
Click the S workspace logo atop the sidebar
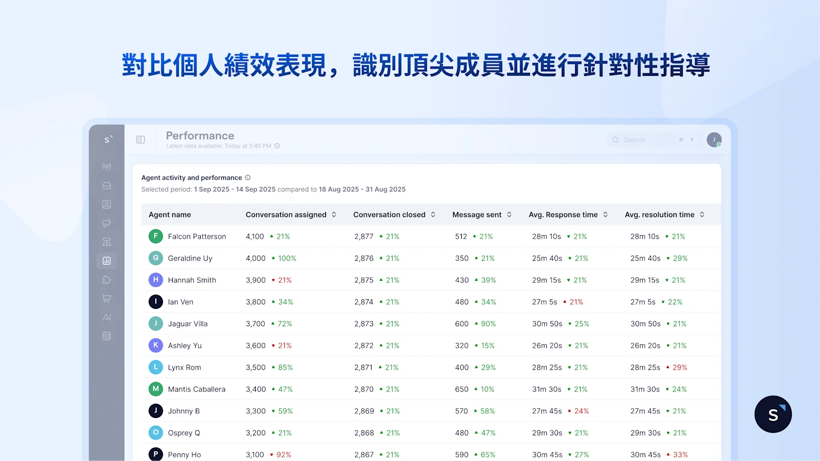point(107,139)
